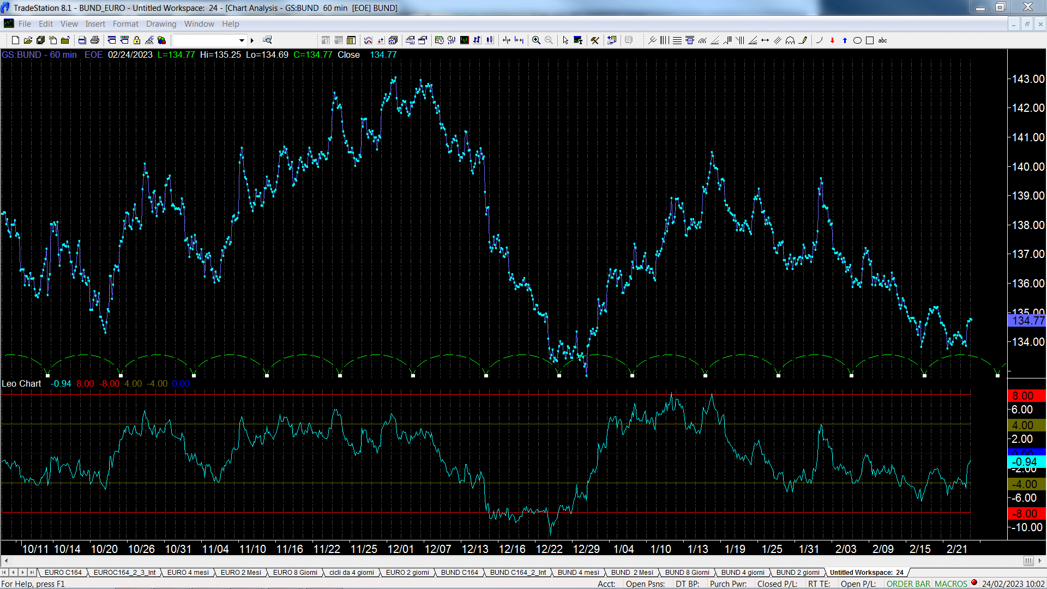
Task: Select the parallel lines channel tool
Action: coord(778,40)
